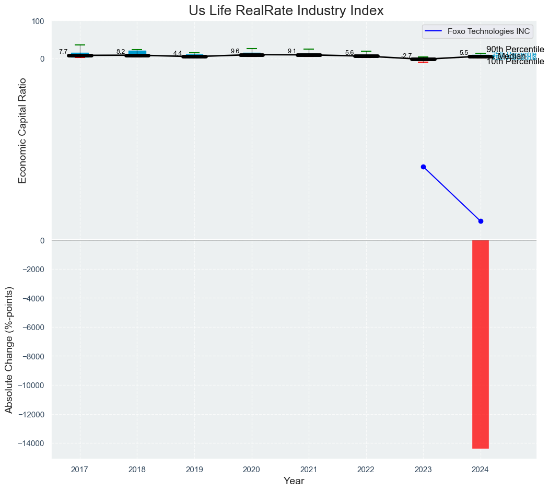Viewport: 549px width, 491px height.
Task: Click the -2.7 median value label
Action: pyautogui.click(x=406, y=56)
